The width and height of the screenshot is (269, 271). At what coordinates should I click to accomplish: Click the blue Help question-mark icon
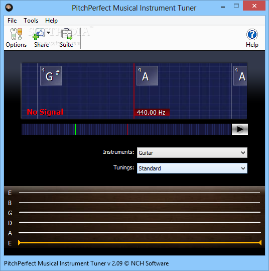[252, 35]
